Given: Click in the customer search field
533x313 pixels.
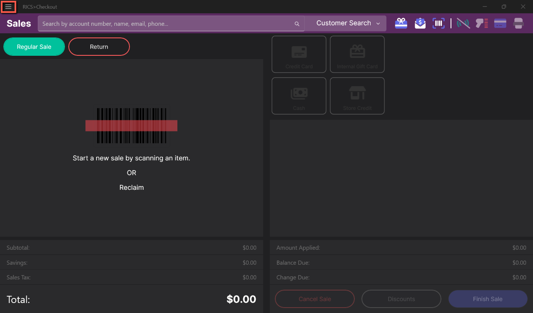Looking at the screenshot, I should (x=167, y=24).
